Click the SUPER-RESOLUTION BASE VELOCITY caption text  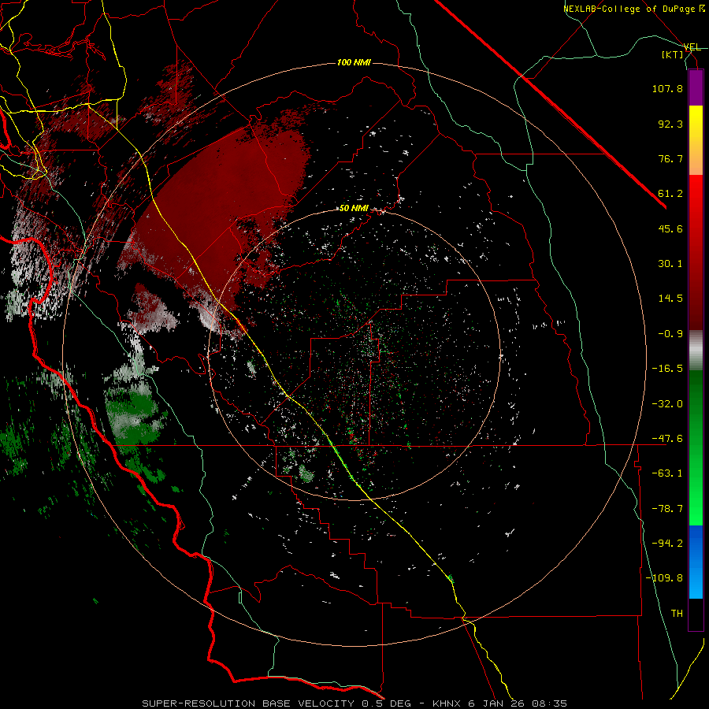click(248, 703)
